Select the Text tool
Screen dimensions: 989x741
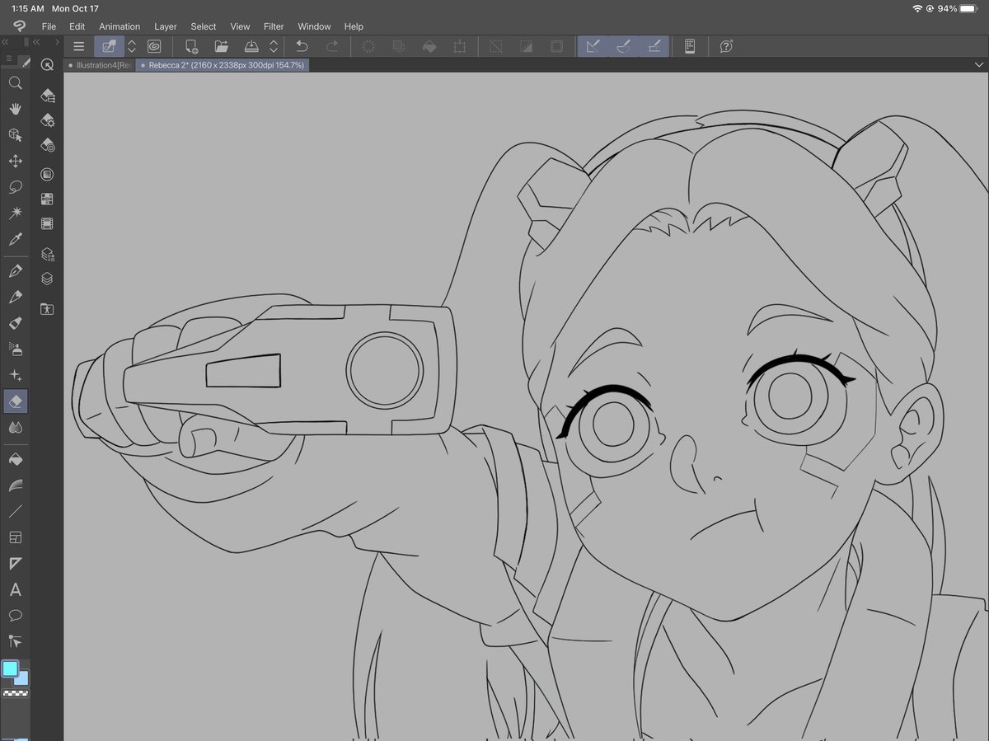pyautogui.click(x=15, y=590)
